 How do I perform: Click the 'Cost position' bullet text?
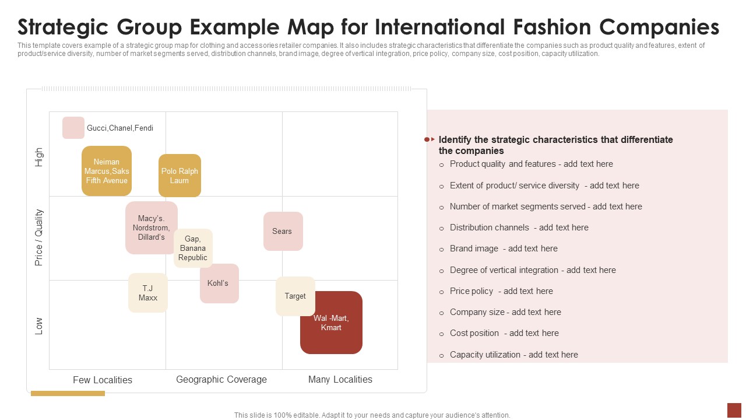(x=504, y=333)
